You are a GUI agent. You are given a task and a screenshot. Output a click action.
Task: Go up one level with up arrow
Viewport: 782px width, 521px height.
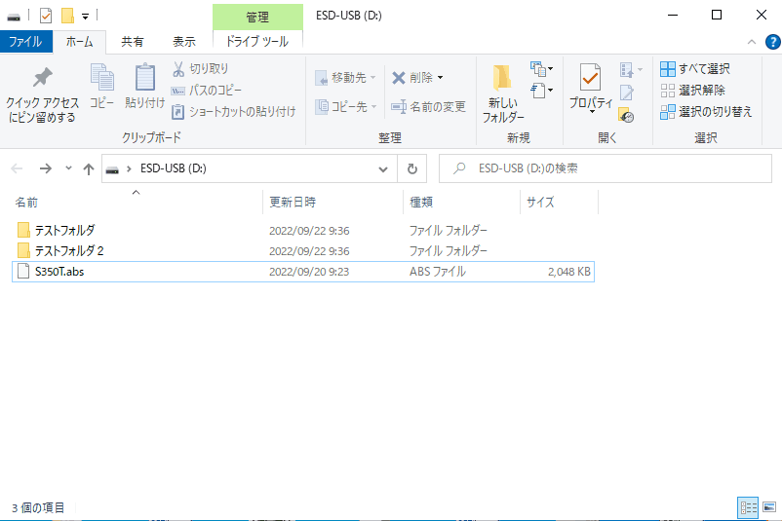89,168
